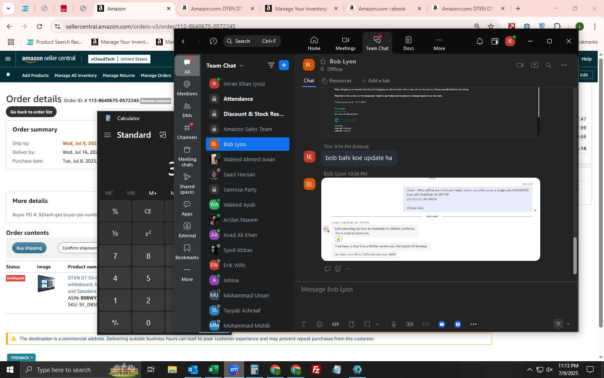Add an emoji reaction to Bob Lyon's message
The width and height of the screenshot is (604, 378).
(x=338, y=269)
